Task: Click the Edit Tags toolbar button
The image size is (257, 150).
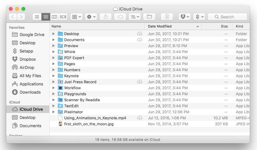Action: [x=120, y=17]
